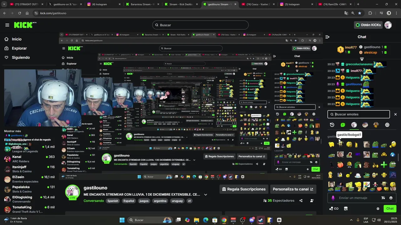Click the gastilouno live avatar below the player
This screenshot has height=225, width=401.
pyautogui.click(x=72, y=192)
